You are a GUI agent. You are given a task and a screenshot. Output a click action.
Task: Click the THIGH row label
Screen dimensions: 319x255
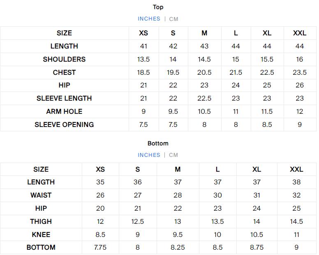tap(41, 222)
